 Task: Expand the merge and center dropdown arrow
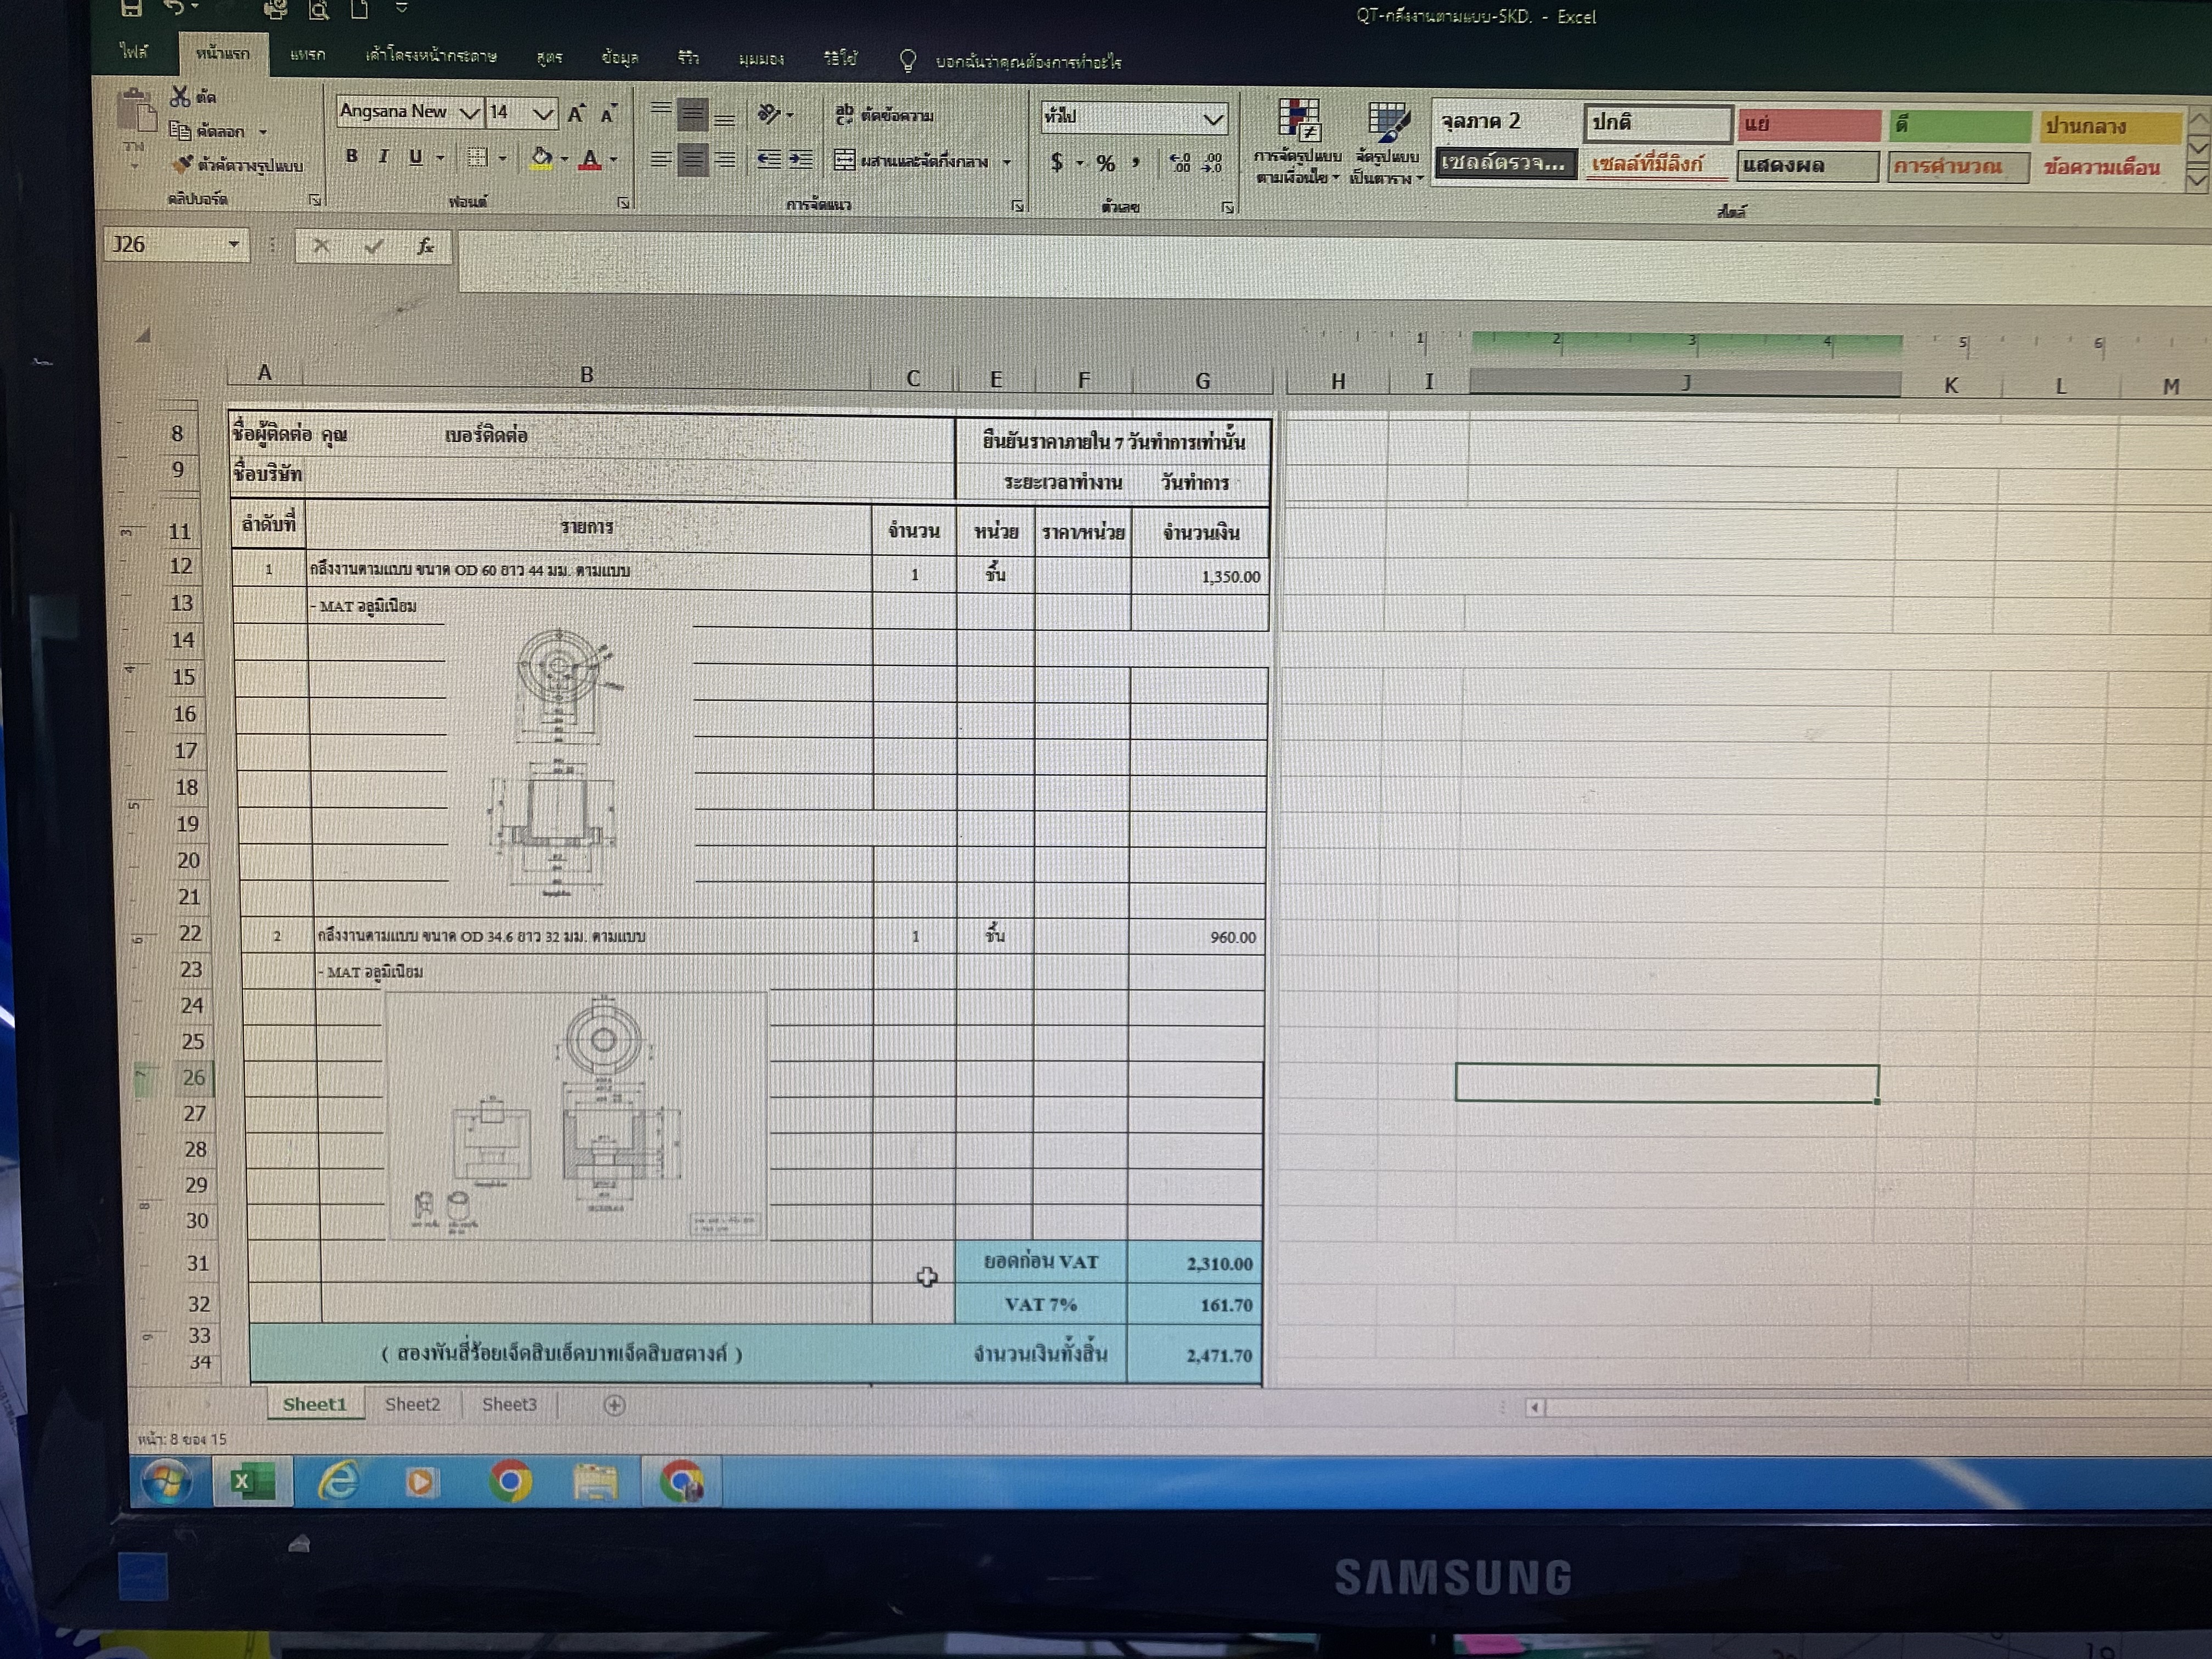[1007, 162]
